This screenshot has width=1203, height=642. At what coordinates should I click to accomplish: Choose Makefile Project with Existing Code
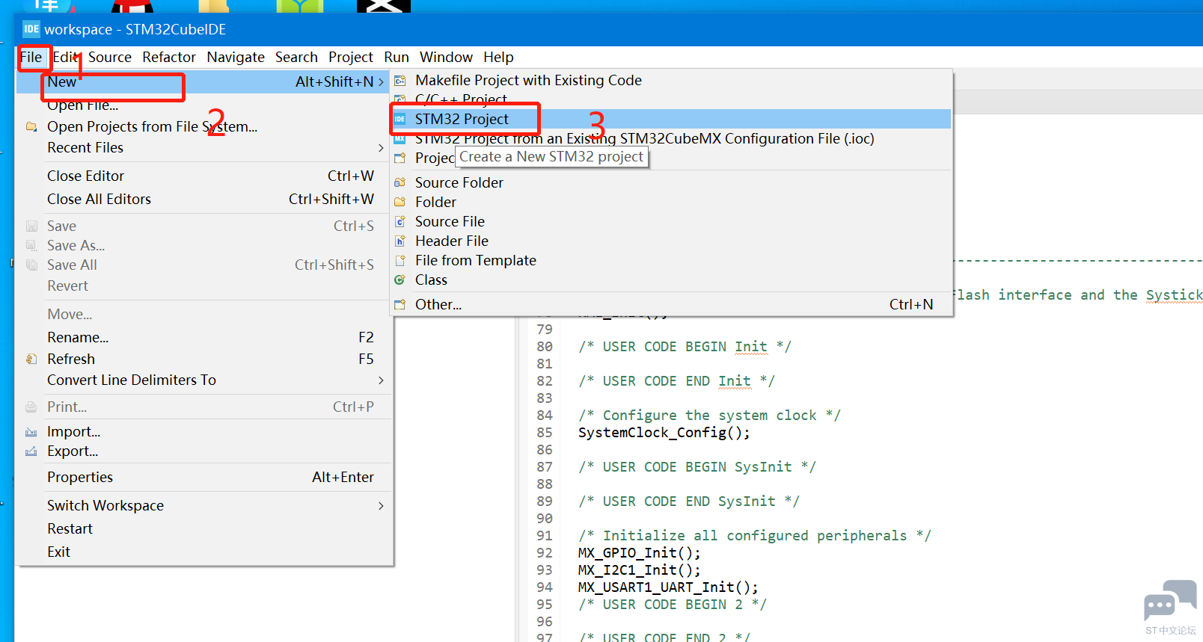click(x=671, y=80)
